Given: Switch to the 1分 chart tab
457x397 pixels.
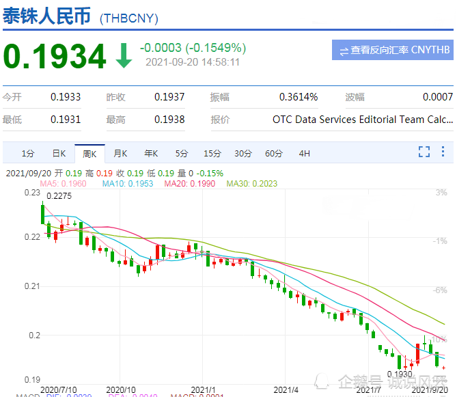Looking at the screenshot, I should (x=28, y=154).
